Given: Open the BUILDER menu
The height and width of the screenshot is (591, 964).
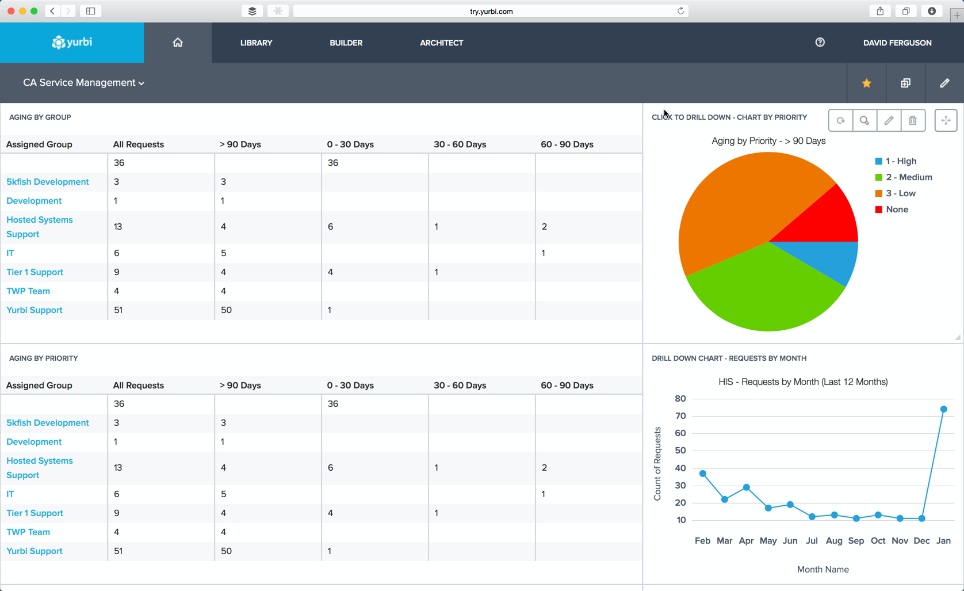Looking at the screenshot, I should point(346,43).
